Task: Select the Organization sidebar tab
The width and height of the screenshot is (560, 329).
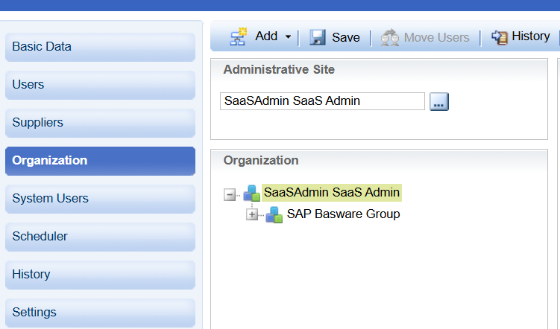Action: tap(100, 160)
